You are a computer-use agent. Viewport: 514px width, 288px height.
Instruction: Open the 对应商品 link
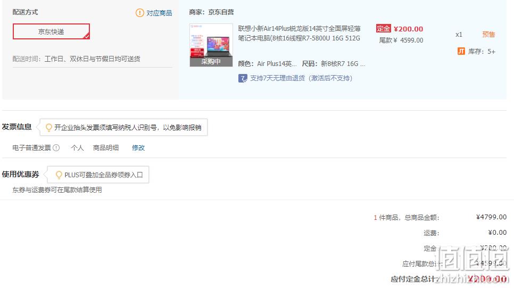(159, 13)
